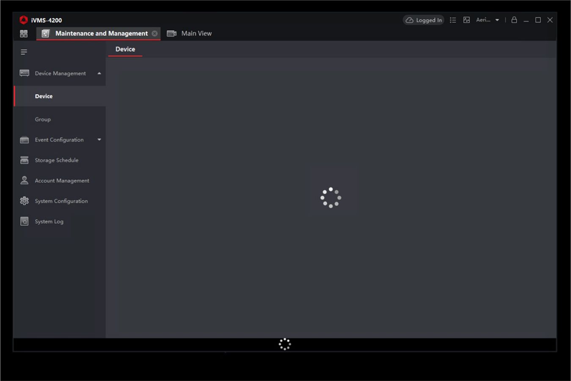Expand the Event Configuration section arrow
Viewport: 571px width, 381px height.
[x=99, y=140]
